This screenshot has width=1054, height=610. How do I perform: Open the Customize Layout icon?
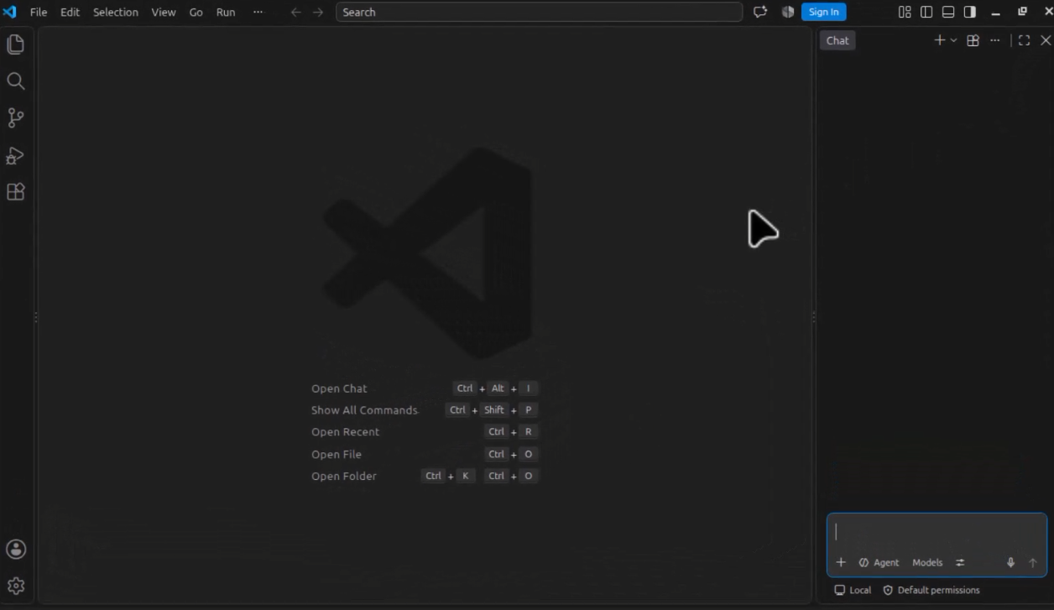905,12
